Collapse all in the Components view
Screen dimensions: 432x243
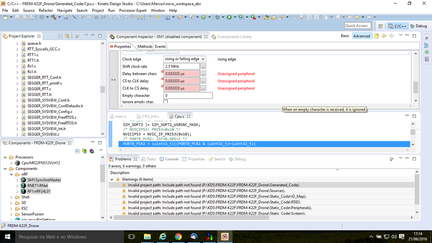click(77, 151)
